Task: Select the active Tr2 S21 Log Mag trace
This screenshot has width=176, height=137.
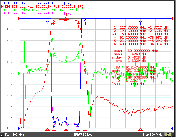Action: click(x=44, y=7)
